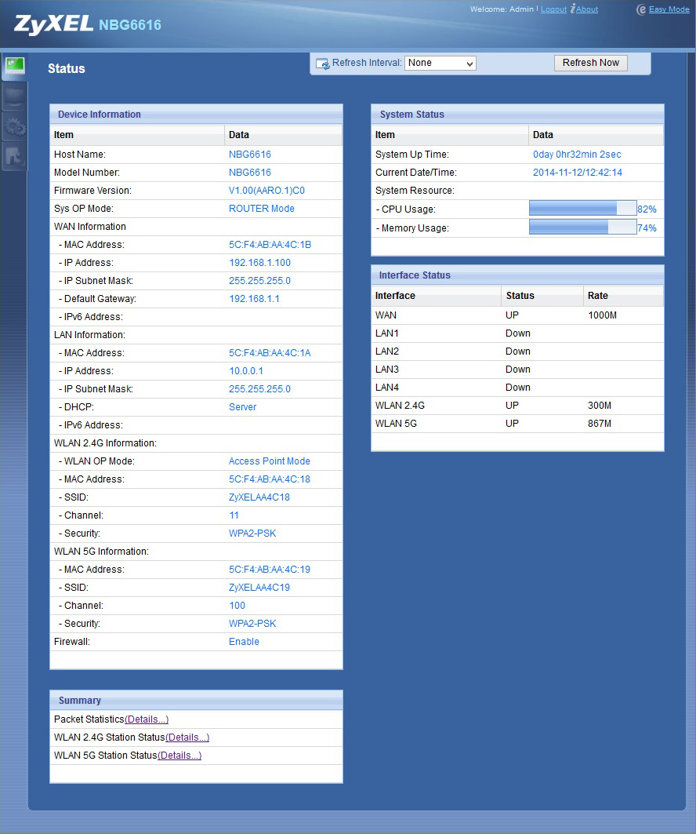
Task: Click the WLAN 5G interface label
Action: tap(396, 424)
